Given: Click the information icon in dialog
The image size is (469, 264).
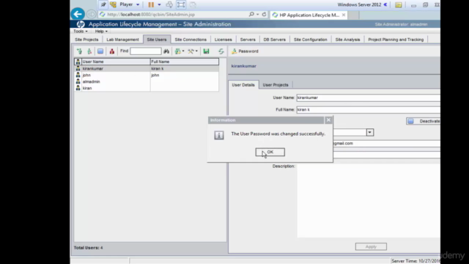Looking at the screenshot, I should 219,135.
